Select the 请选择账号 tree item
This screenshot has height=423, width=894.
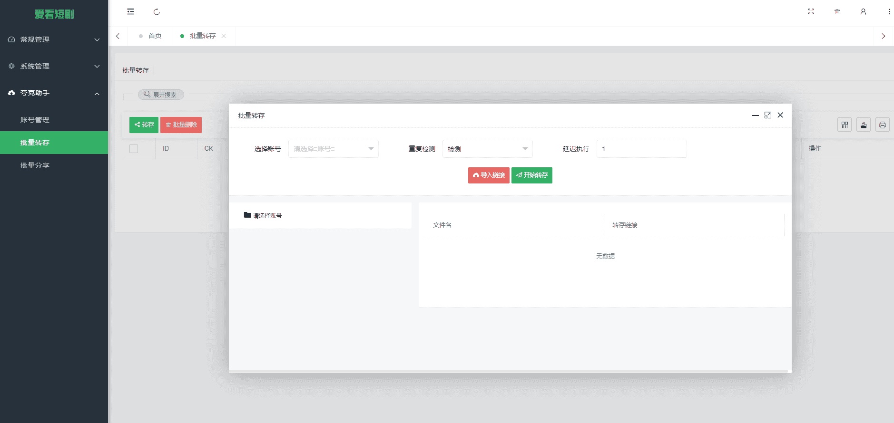tap(267, 216)
